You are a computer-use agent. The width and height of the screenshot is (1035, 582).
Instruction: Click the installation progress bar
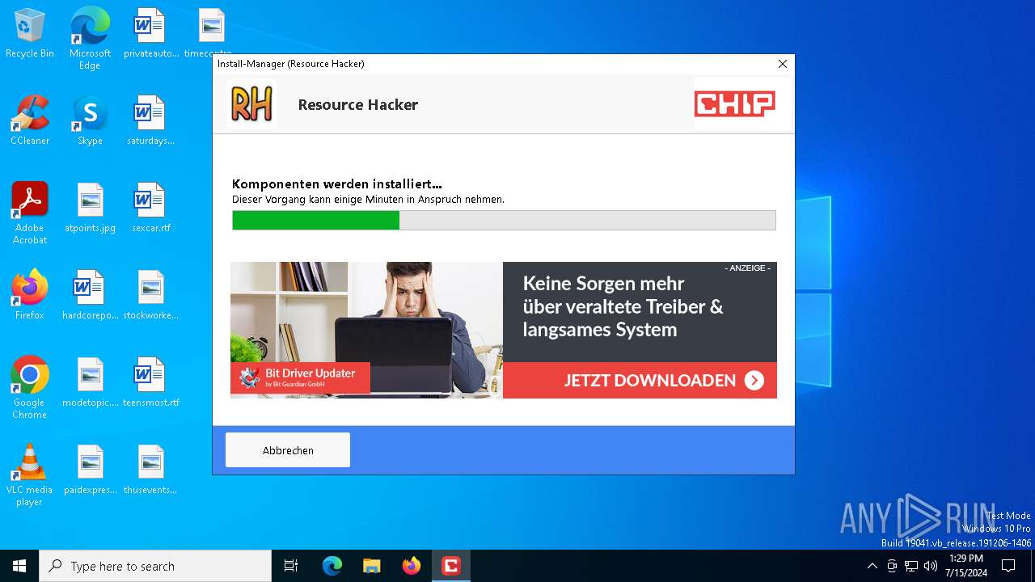(x=504, y=220)
